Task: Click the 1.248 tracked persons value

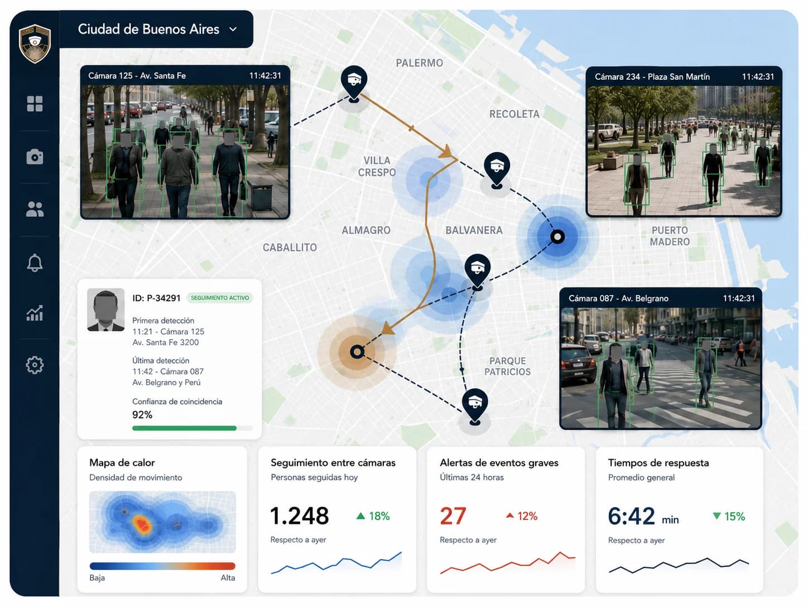Action: 300,516
